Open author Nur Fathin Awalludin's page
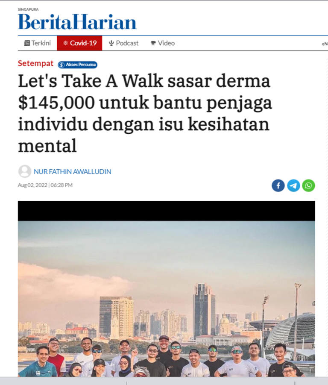This screenshot has width=328, height=385. click(x=72, y=172)
